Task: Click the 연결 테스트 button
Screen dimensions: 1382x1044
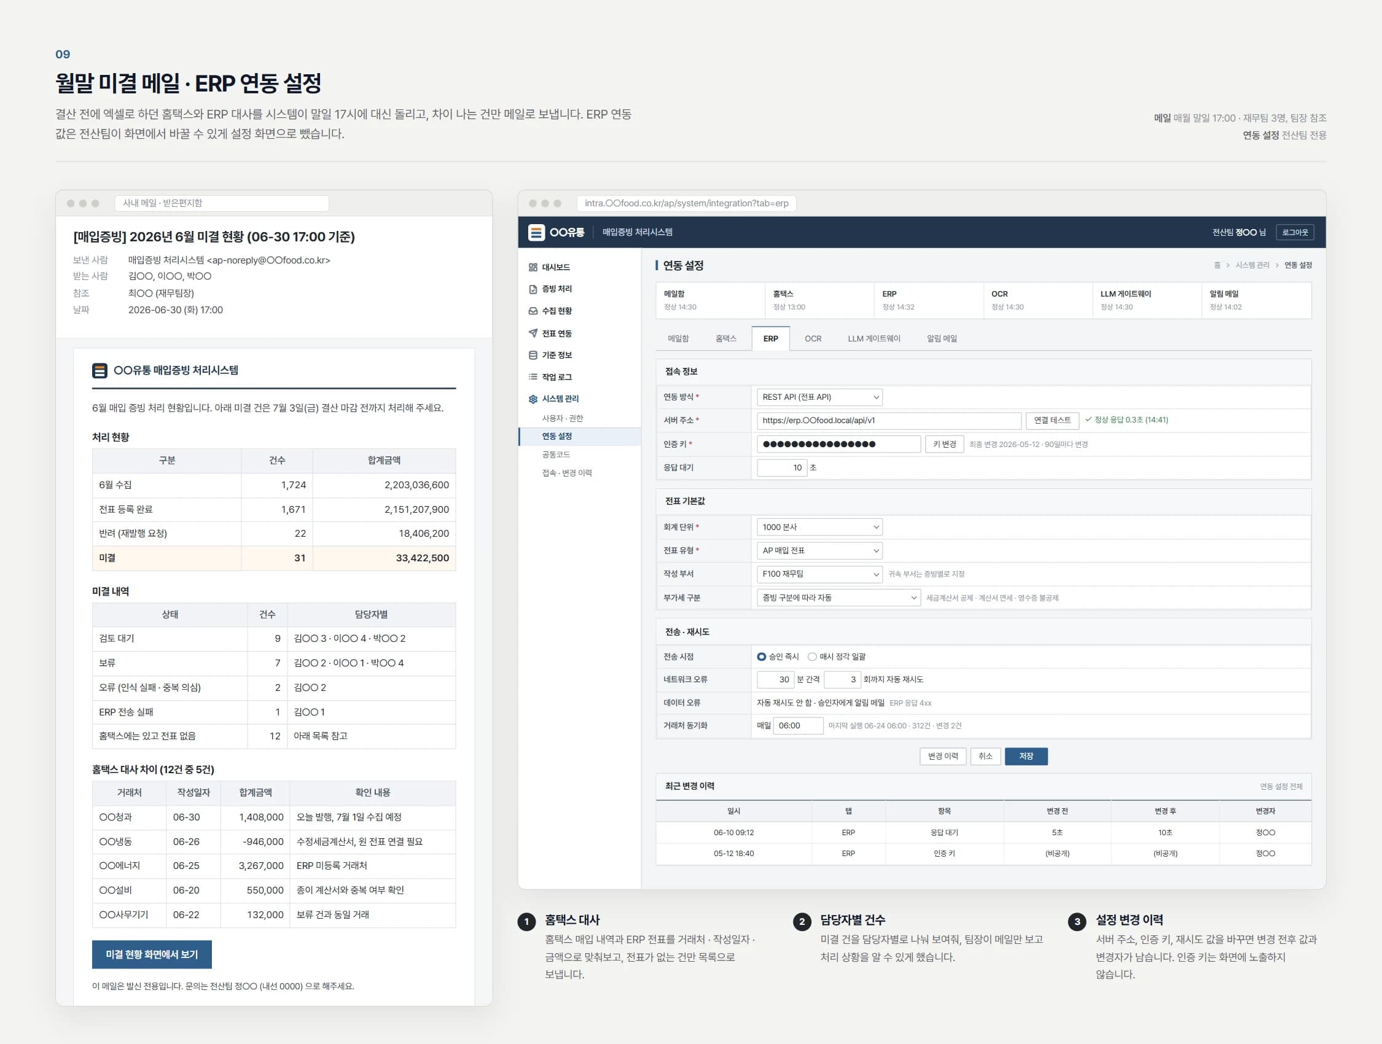Action: 1052,421
